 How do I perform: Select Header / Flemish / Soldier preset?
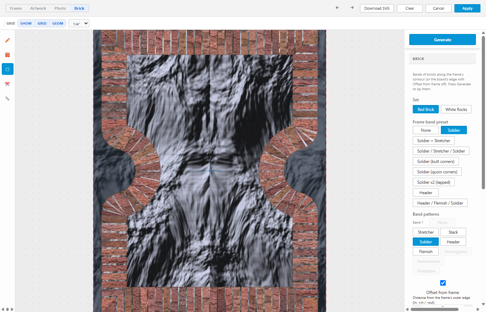pos(440,203)
